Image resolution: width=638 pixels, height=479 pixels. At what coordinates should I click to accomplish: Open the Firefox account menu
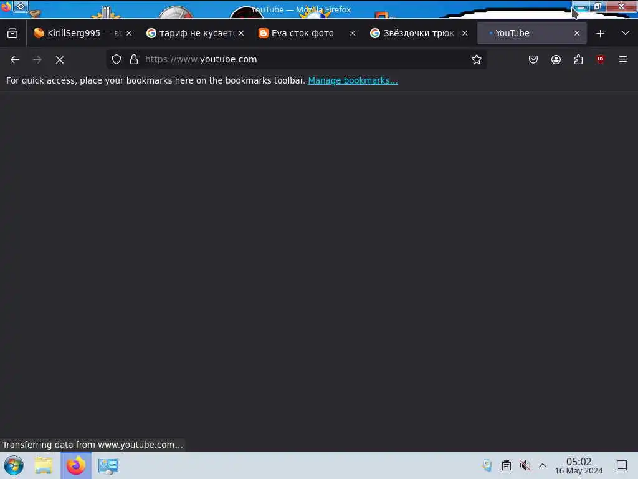pos(556,59)
